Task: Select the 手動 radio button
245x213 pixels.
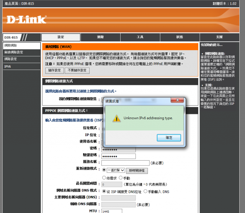Action: (121, 178)
